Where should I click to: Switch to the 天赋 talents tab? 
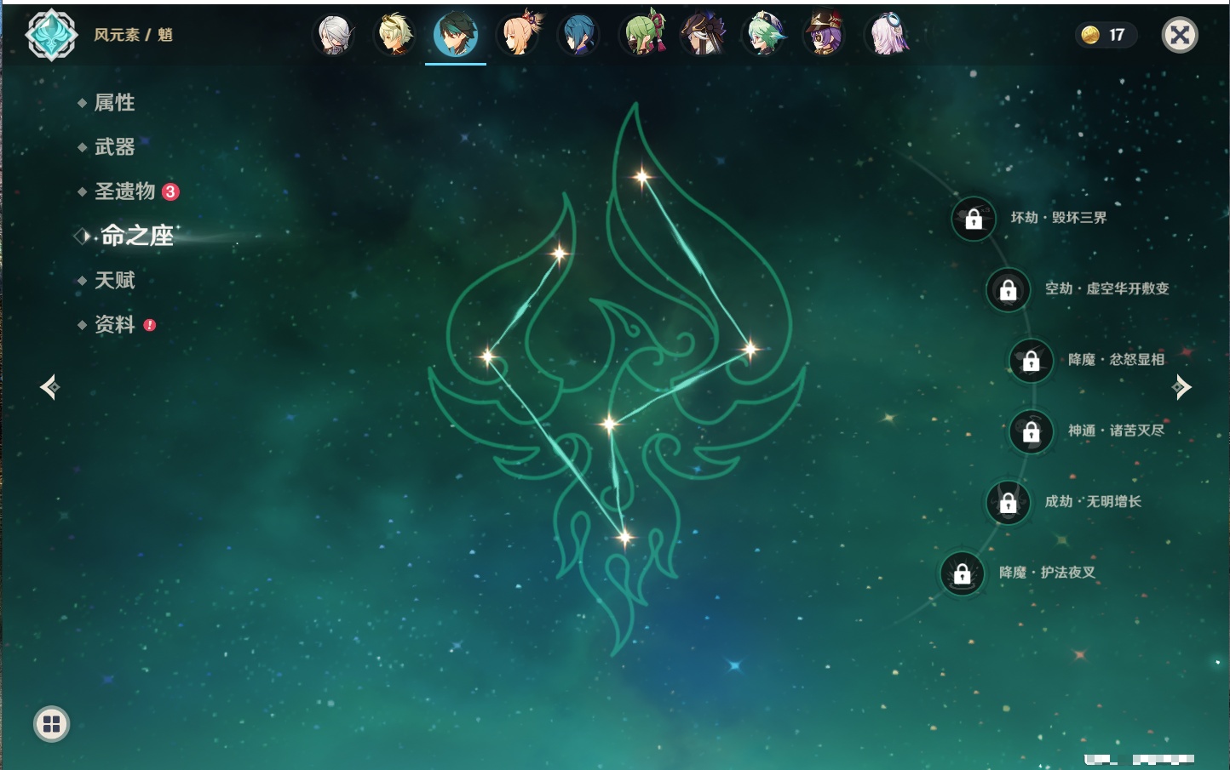tap(114, 280)
